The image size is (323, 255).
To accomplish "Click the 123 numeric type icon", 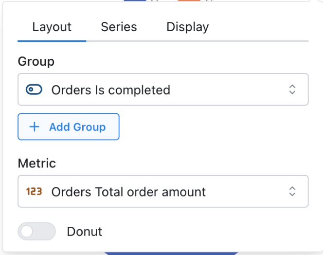I will (34, 192).
